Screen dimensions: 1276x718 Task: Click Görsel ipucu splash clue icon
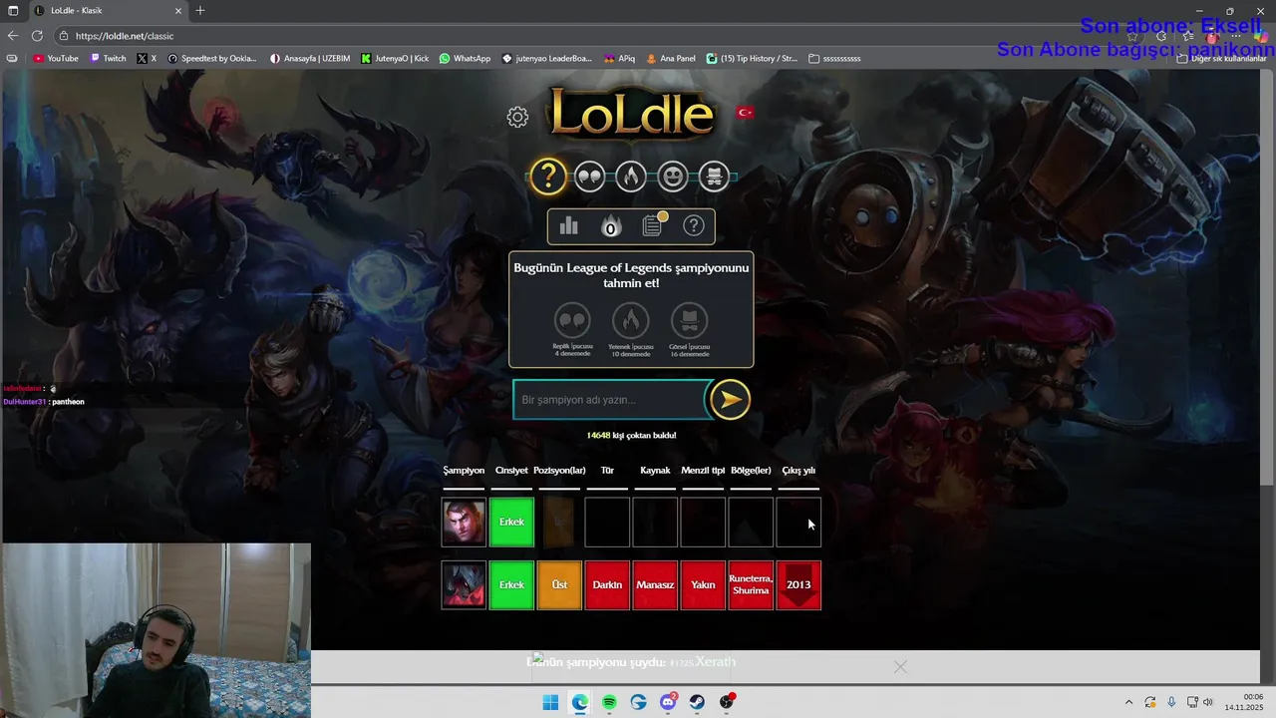point(690,320)
